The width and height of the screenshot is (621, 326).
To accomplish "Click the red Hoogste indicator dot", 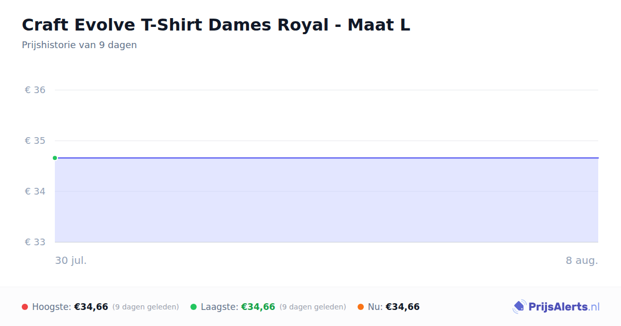I will click(25, 307).
